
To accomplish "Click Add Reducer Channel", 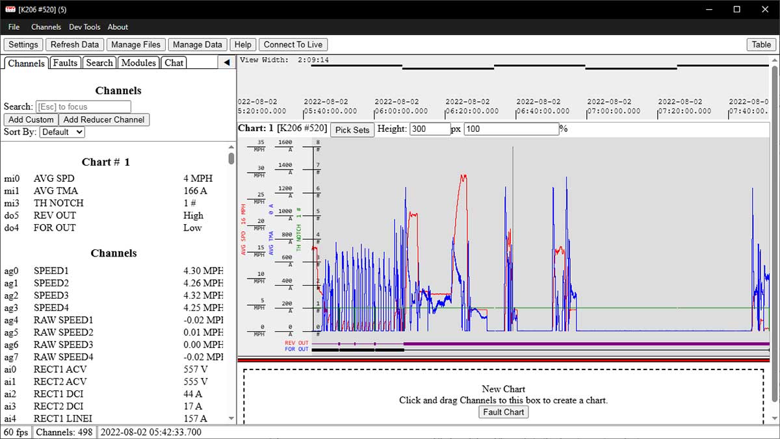I will [104, 119].
